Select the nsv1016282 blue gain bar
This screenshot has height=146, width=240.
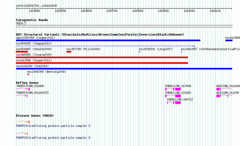point(124,69)
